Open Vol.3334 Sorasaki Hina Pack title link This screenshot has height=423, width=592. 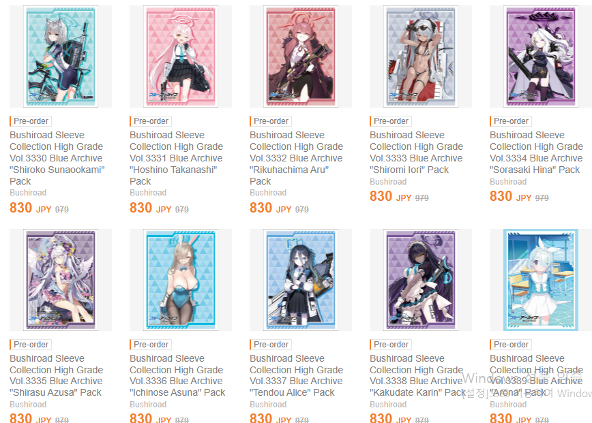(537, 153)
